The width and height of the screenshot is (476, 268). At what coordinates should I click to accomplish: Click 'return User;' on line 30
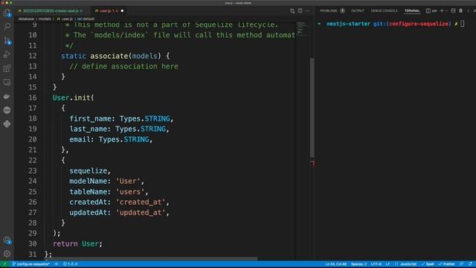tap(77, 243)
